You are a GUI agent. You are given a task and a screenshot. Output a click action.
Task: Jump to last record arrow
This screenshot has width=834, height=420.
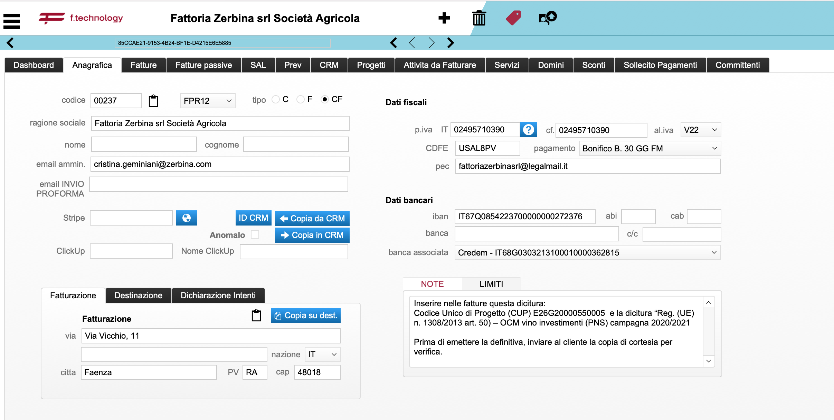pos(450,43)
